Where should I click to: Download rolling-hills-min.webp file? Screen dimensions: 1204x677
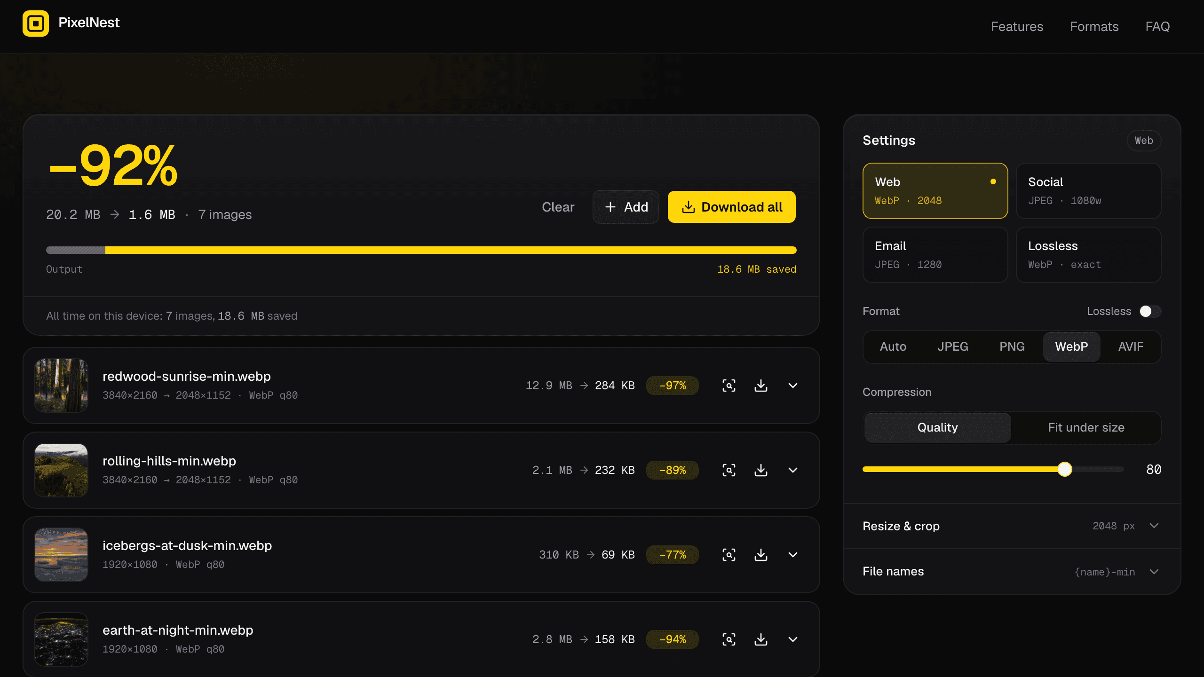click(x=761, y=470)
